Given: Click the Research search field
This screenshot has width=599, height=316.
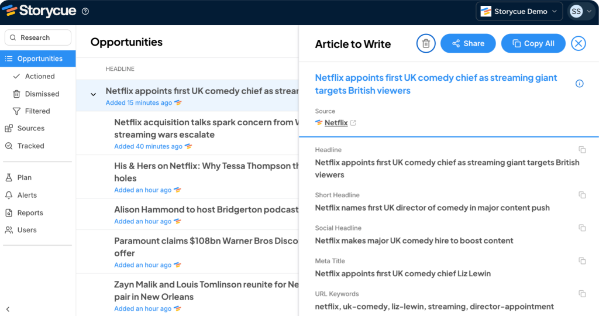Looking at the screenshot, I should 38,37.
